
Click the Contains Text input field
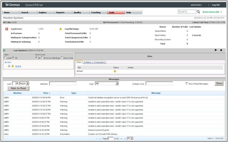coord(159,84)
